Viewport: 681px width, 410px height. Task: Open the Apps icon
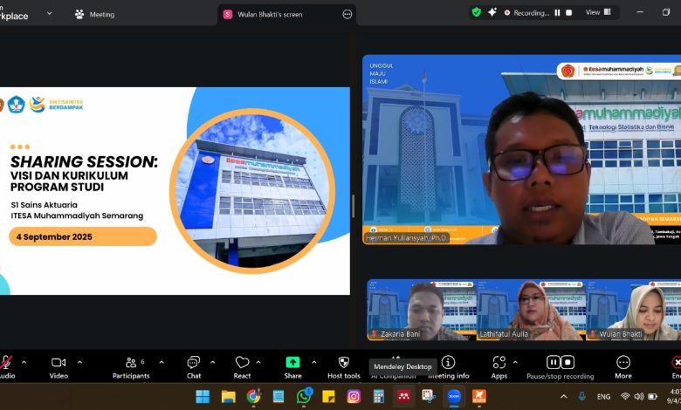point(499,362)
